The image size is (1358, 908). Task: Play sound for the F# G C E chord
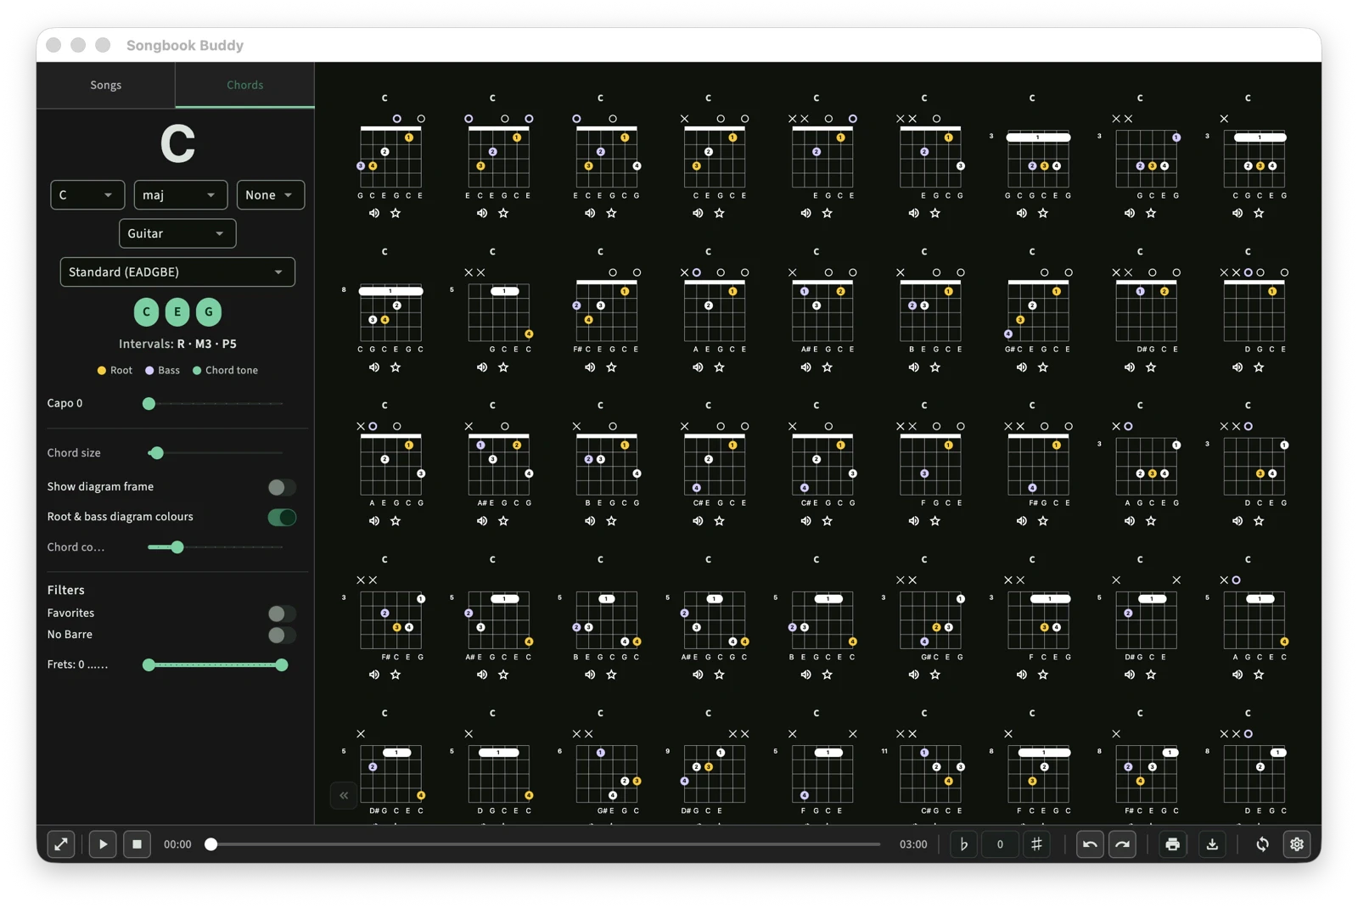tap(1022, 521)
